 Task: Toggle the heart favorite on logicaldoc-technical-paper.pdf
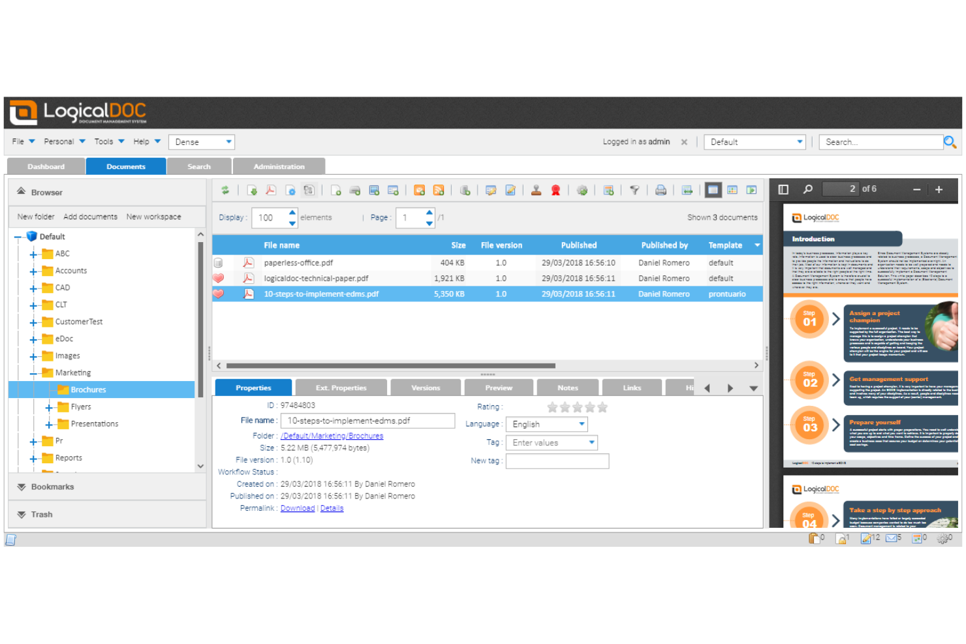tap(218, 278)
